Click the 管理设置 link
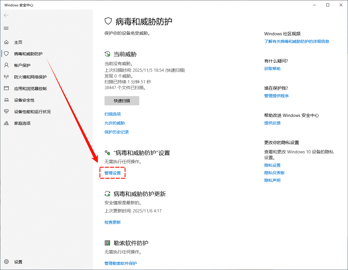This screenshot has height=270, width=348. click(113, 173)
